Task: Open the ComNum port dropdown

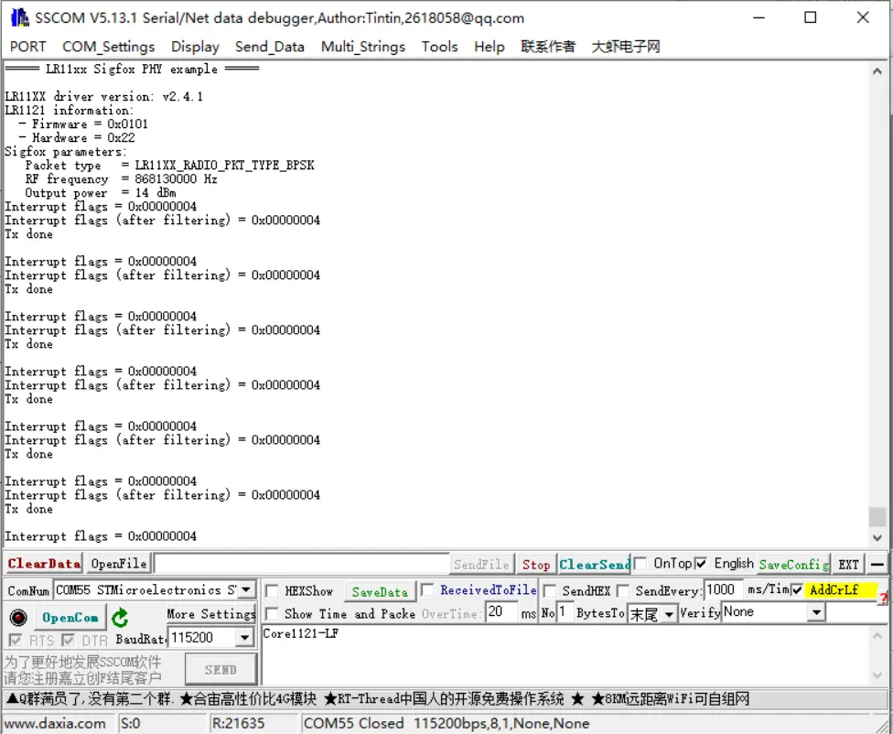Action: pos(246,590)
